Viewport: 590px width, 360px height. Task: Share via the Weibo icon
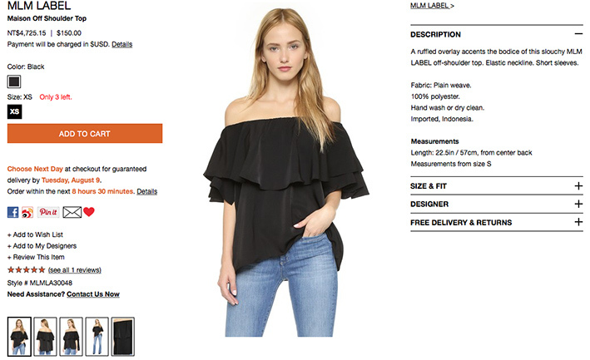pyautogui.click(x=27, y=212)
